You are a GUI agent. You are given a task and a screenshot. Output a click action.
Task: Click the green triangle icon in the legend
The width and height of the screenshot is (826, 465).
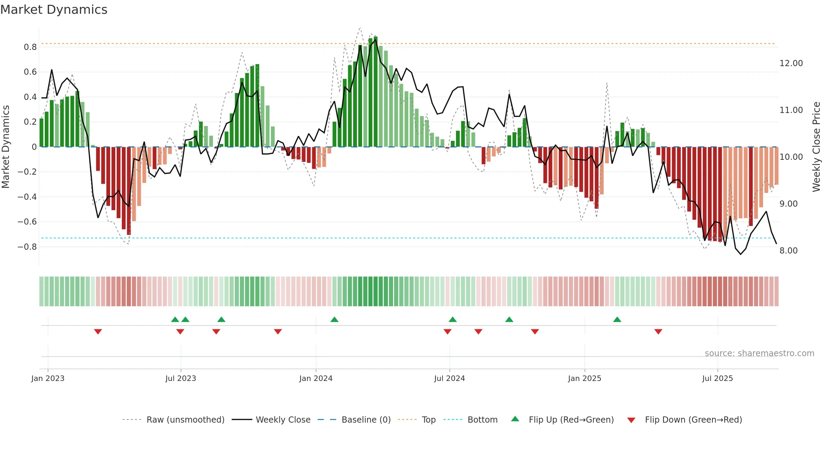(515, 419)
